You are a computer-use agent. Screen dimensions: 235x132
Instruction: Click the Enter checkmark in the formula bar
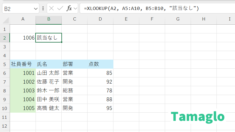coord(60,9)
